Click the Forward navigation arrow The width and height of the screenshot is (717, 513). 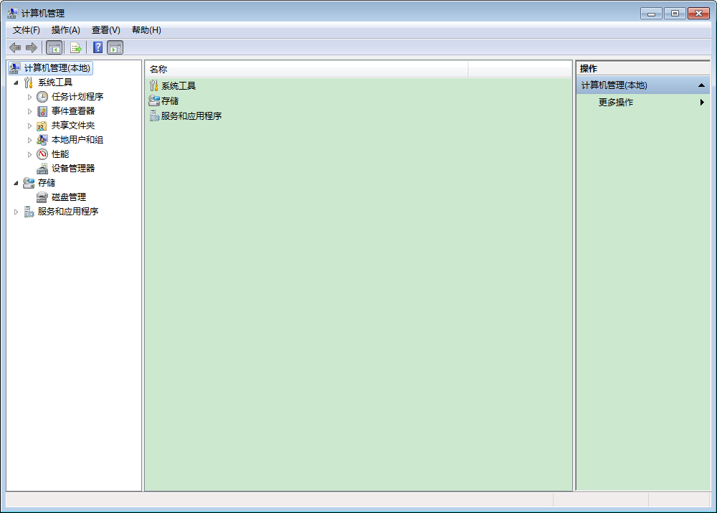tap(31, 47)
